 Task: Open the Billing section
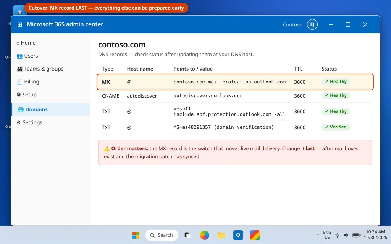click(x=51, y=82)
